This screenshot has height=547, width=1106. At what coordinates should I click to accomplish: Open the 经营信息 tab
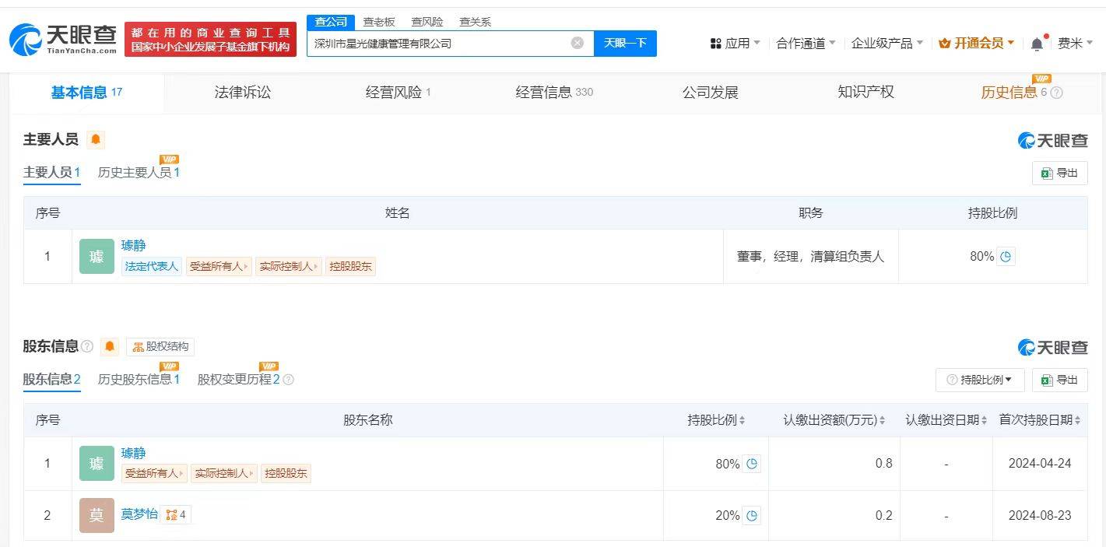point(554,93)
